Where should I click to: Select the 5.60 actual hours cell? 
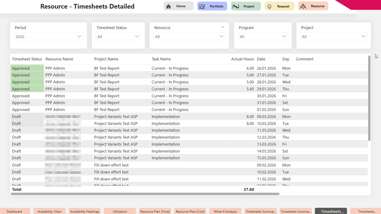coord(250,89)
